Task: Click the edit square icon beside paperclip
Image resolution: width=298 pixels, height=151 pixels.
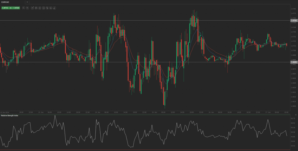Action: tap(51, 8)
